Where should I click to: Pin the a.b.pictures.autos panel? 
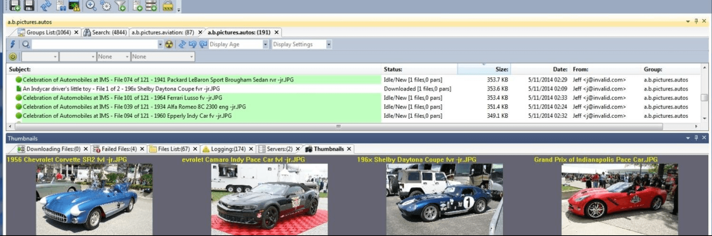pos(696,21)
